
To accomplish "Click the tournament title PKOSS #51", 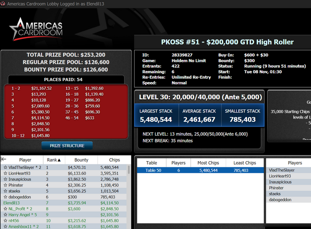I will pyautogui.click(x=227, y=42).
